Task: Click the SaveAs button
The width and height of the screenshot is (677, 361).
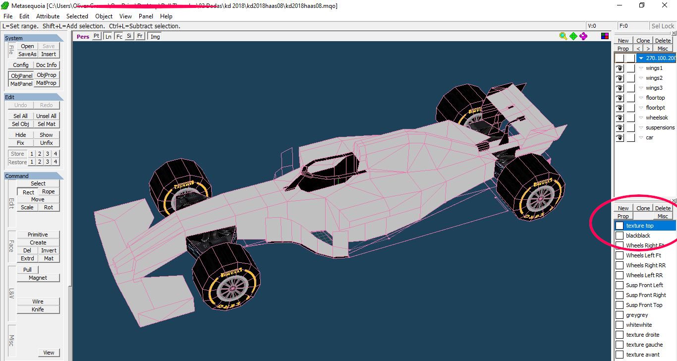Action: point(27,54)
